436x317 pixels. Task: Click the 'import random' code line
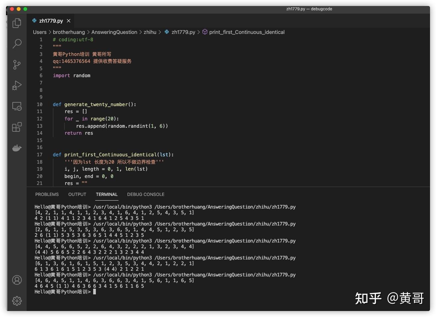(x=72, y=76)
